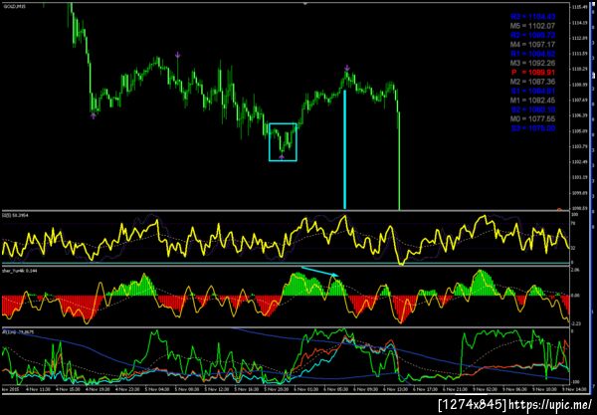Click the 1110.29 price on the scale
The height and width of the screenshot is (415, 597).
point(579,70)
